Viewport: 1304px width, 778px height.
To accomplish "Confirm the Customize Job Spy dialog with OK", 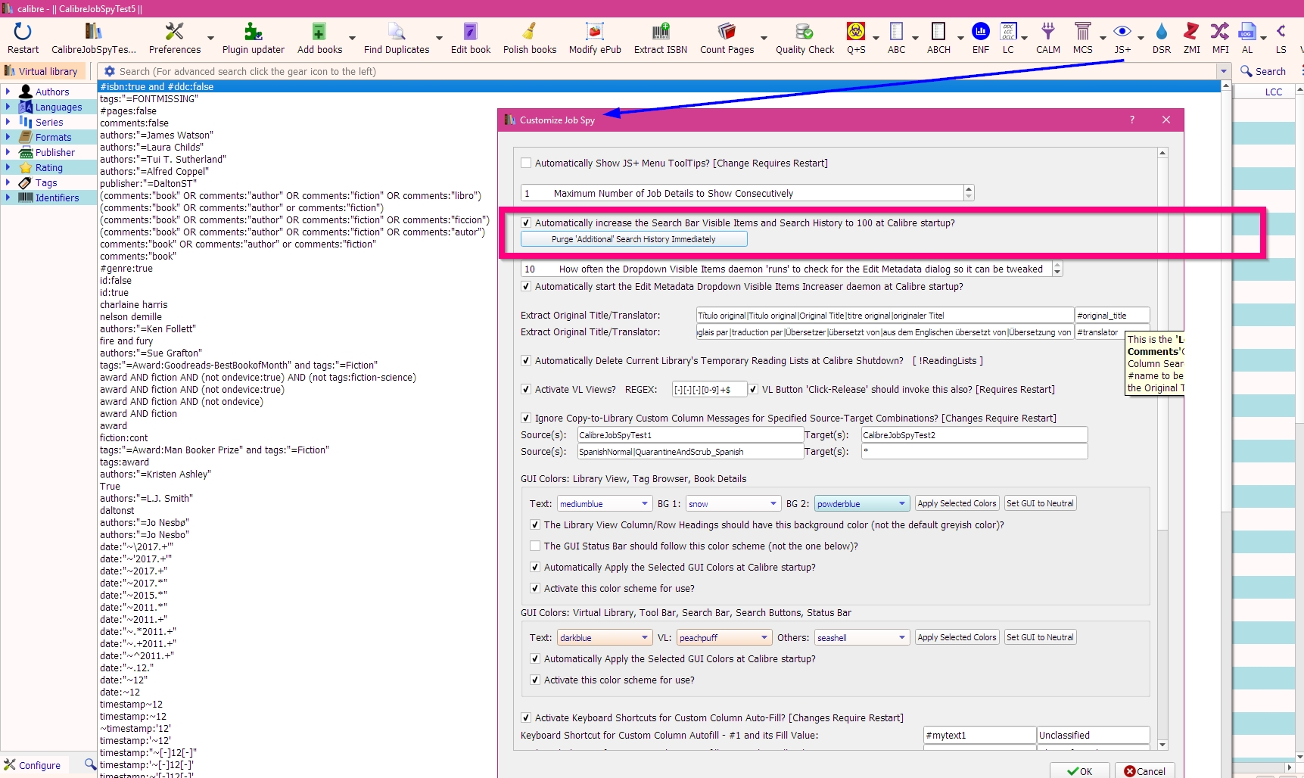I will (1079, 770).
